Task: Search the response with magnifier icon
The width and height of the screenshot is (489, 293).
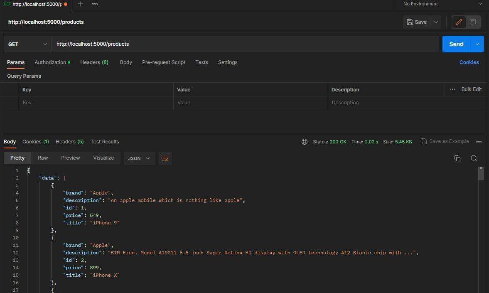Action: coord(474,158)
